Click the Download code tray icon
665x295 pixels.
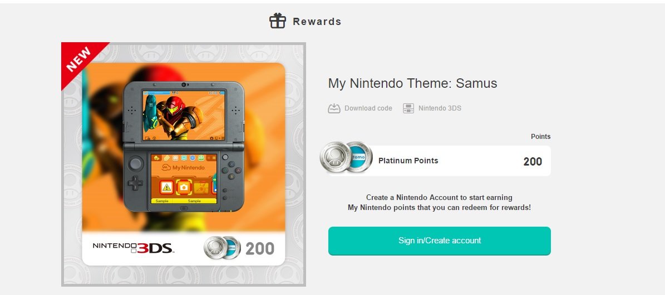point(334,108)
